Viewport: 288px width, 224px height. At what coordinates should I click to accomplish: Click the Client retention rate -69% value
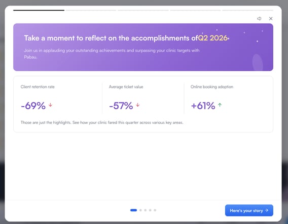tap(33, 106)
